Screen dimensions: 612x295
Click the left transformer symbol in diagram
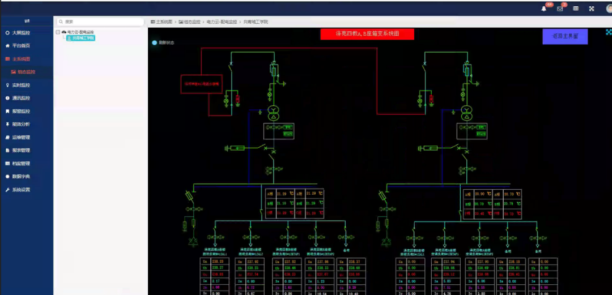273,113
